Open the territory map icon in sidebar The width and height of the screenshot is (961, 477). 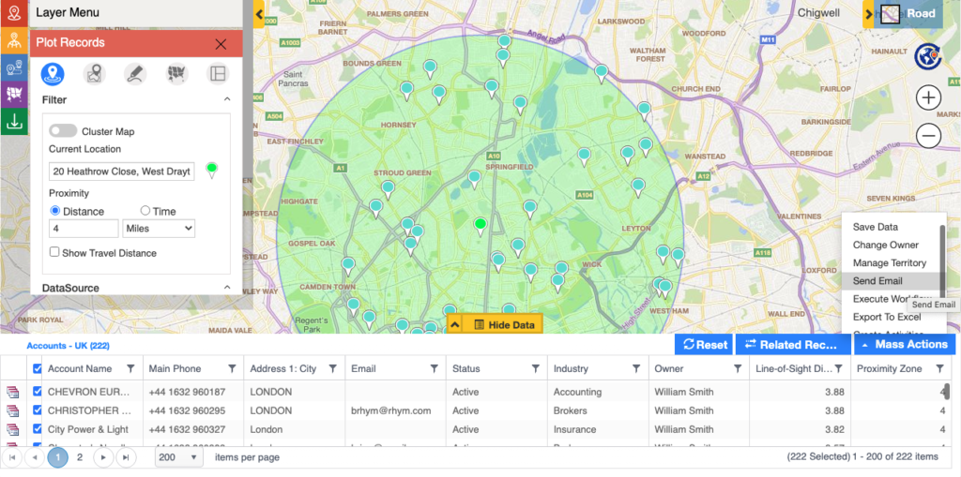coord(14,94)
